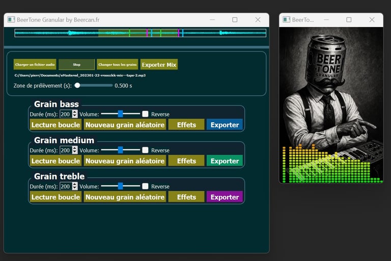This screenshot has height=261, width=391.
Task: Open Effets for Grain treble
Action: click(x=186, y=197)
